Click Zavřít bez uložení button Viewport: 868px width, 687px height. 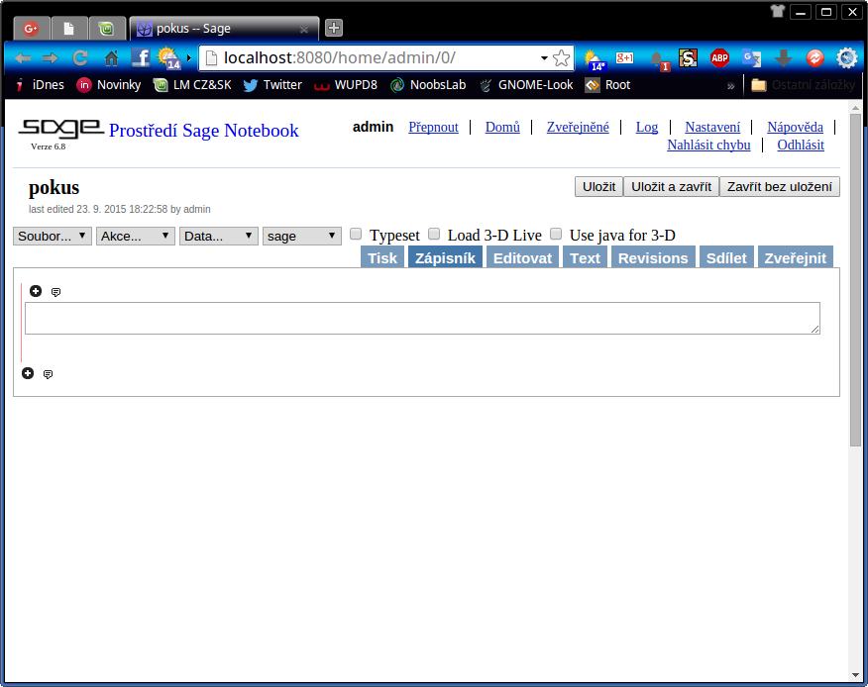coord(780,187)
